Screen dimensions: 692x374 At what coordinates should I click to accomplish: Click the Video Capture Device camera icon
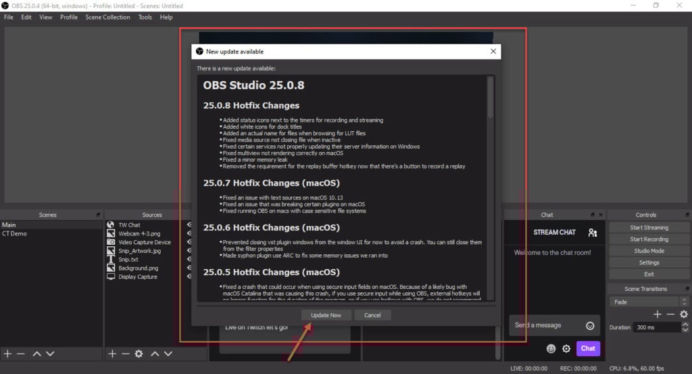(x=110, y=242)
